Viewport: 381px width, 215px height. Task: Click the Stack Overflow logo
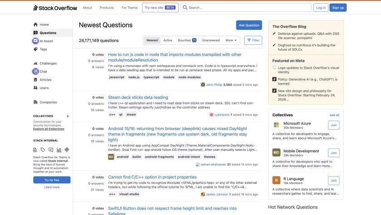click(55, 8)
